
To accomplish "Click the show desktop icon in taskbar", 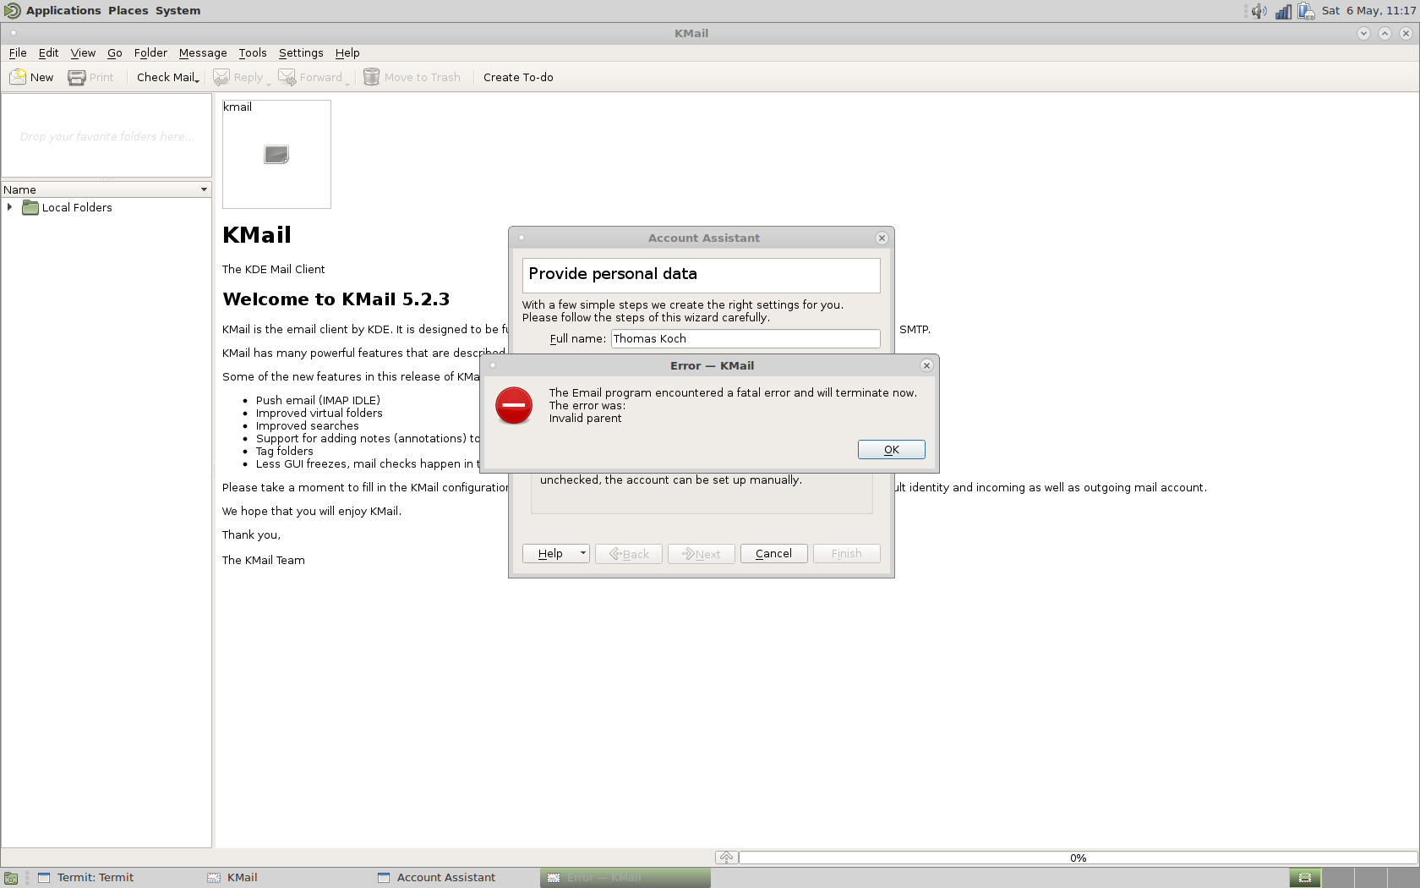I will pos(10,878).
